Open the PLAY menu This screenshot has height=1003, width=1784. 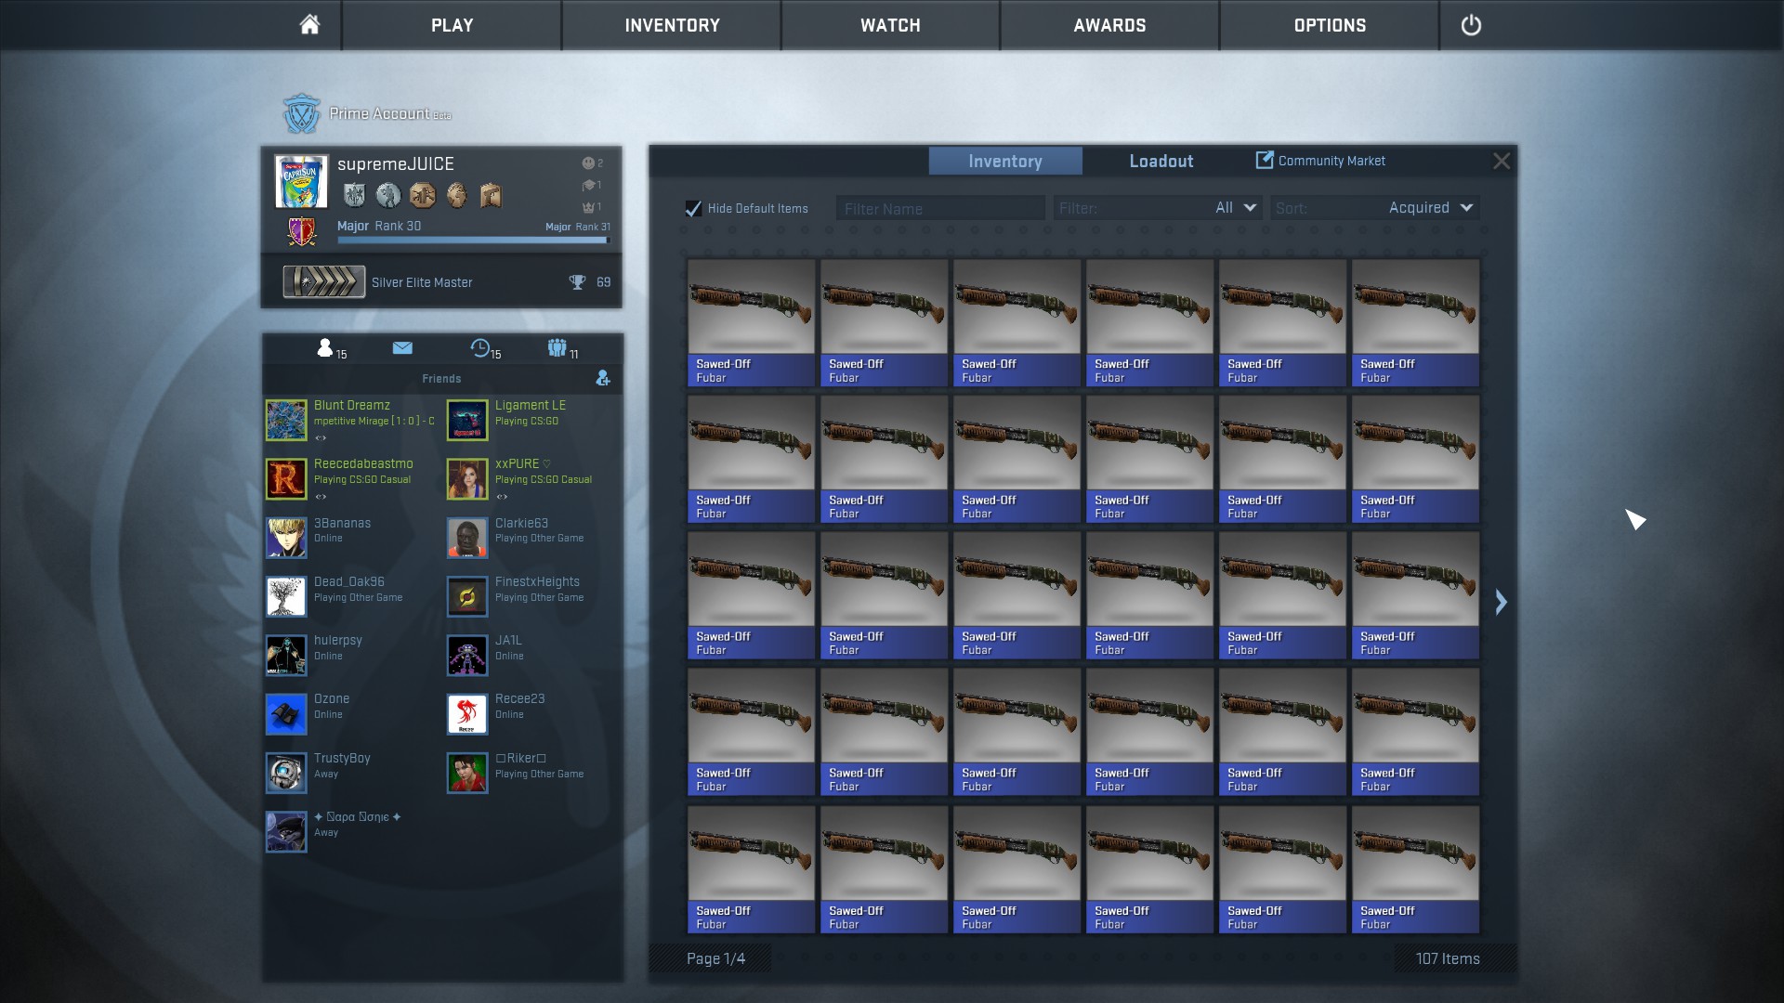(452, 25)
